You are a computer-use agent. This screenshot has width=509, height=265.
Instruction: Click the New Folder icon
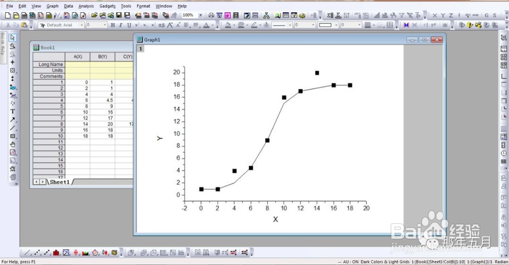click(x=16, y=15)
